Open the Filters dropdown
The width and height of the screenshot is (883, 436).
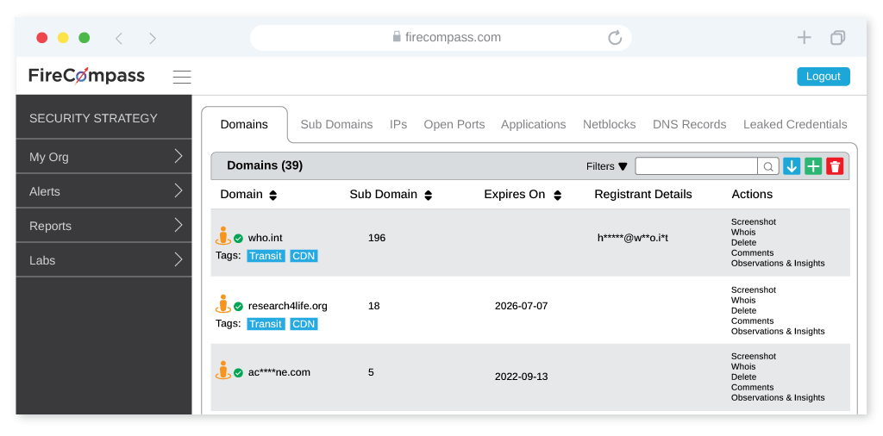(x=606, y=166)
